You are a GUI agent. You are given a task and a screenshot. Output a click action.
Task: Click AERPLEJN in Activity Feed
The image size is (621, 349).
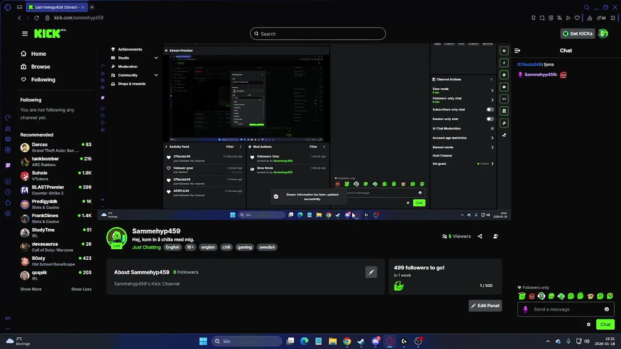(x=181, y=191)
